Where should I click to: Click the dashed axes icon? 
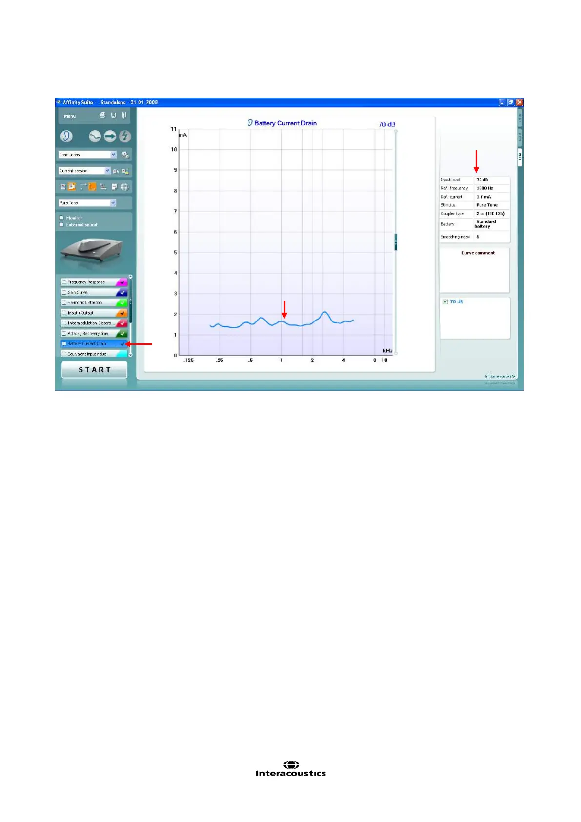(x=83, y=187)
